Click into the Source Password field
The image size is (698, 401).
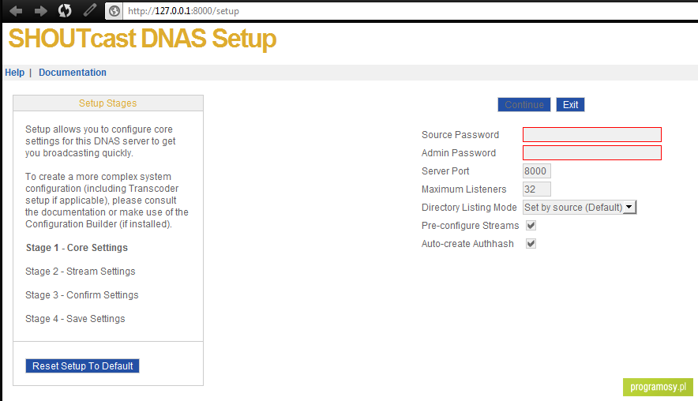click(x=592, y=134)
